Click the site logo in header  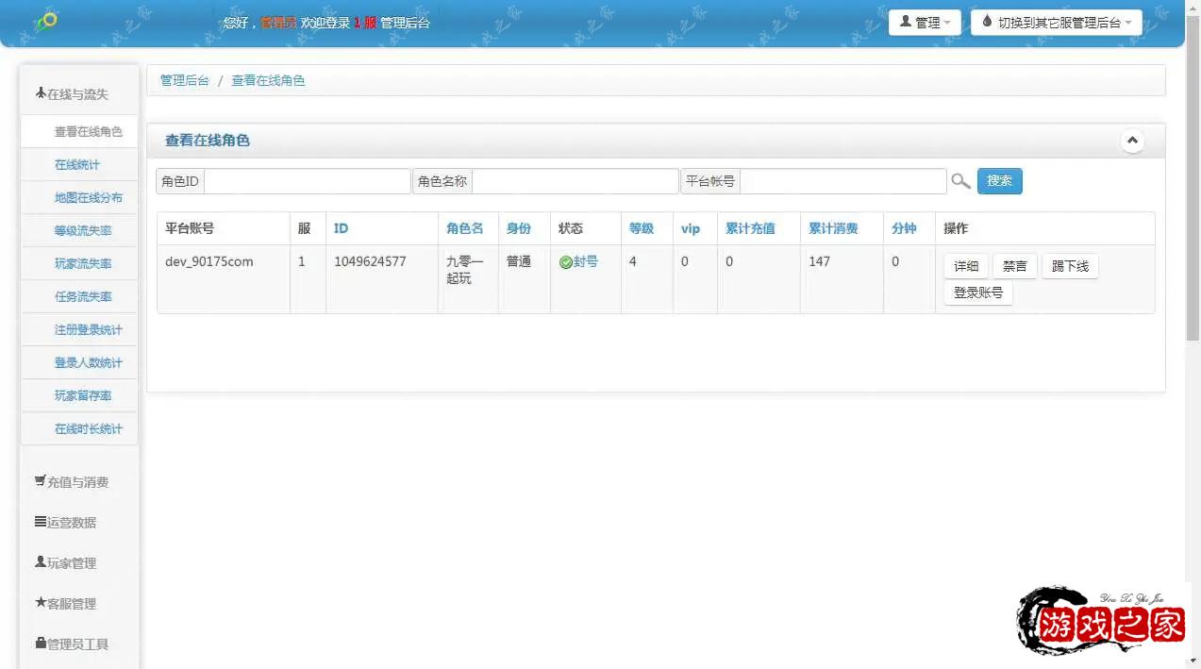45,22
